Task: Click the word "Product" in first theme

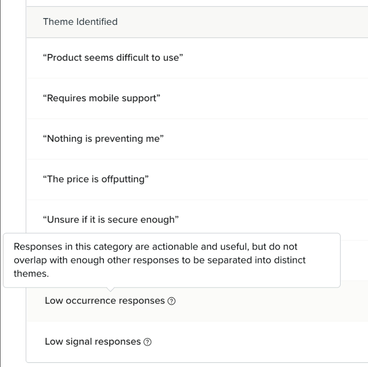Action: 62,58
